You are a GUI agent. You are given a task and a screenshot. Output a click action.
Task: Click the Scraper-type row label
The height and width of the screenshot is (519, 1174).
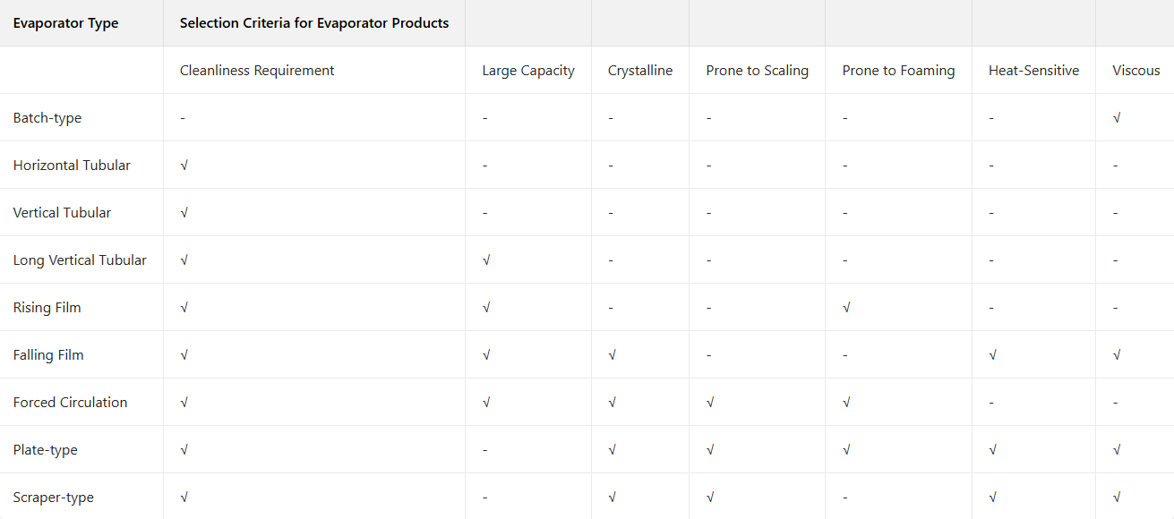point(53,498)
